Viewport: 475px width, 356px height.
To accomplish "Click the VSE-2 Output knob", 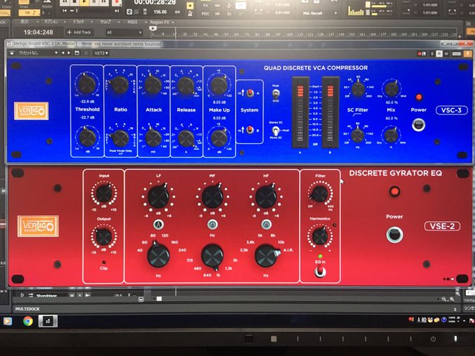I will 104,237.
